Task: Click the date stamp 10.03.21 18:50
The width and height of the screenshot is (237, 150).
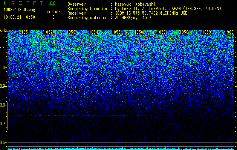Action: coord(19,17)
